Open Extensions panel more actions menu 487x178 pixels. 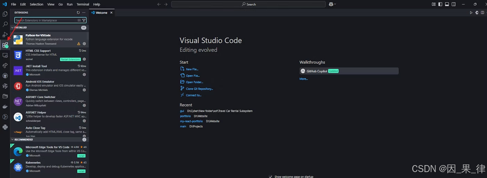(x=84, y=13)
